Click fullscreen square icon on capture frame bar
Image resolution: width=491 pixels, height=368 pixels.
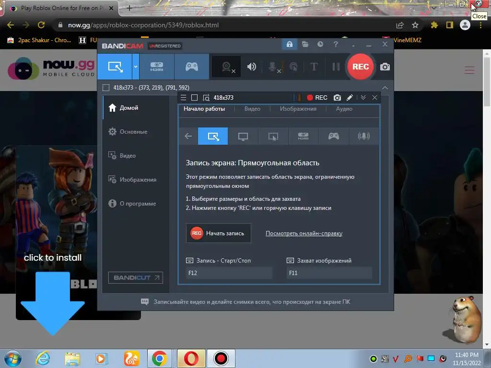195,98
